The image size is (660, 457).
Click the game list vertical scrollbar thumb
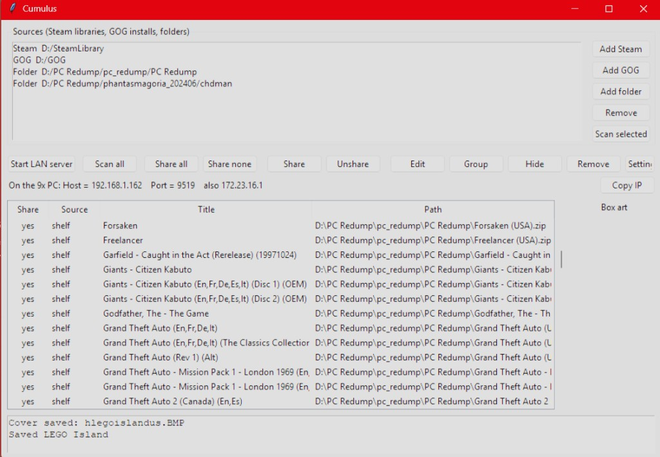click(561, 259)
